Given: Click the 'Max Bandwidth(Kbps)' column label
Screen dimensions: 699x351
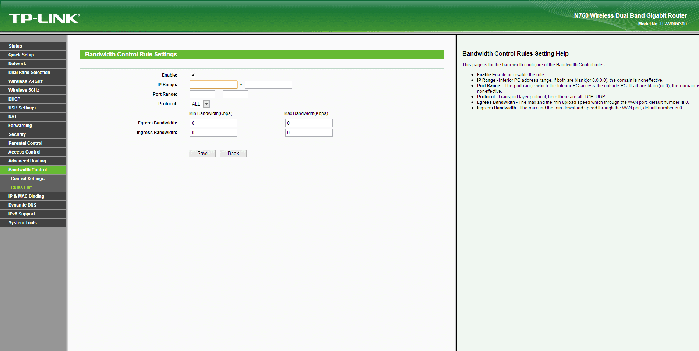Looking at the screenshot, I should pyautogui.click(x=306, y=113).
